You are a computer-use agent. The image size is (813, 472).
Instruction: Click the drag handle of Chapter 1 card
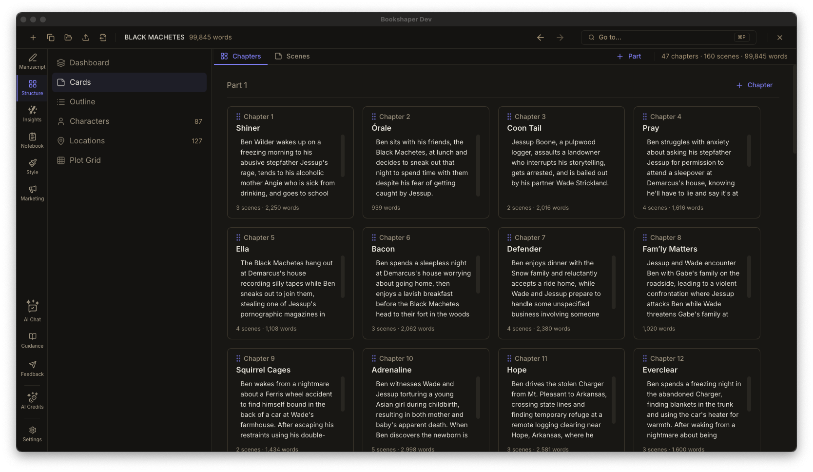238,117
